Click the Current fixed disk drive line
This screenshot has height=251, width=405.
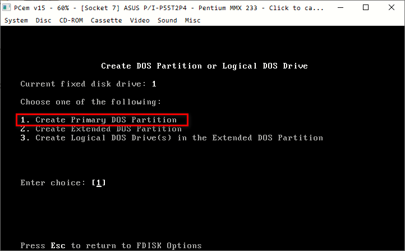pos(88,84)
